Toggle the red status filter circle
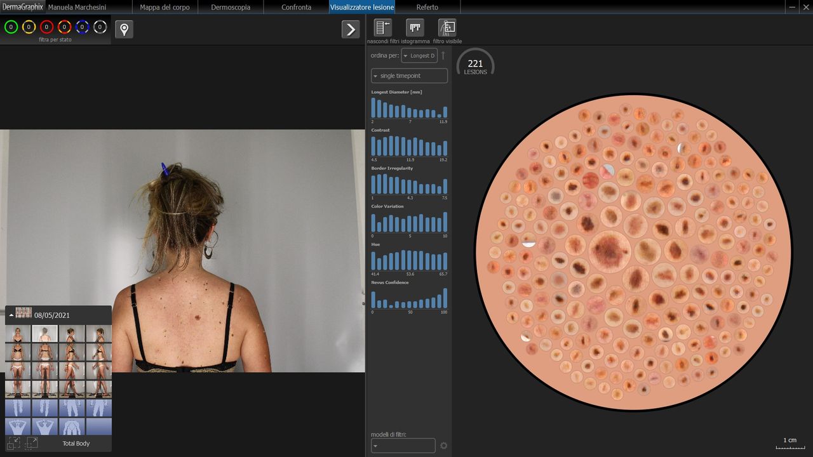The height and width of the screenshot is (457, 813). (46, 27)
